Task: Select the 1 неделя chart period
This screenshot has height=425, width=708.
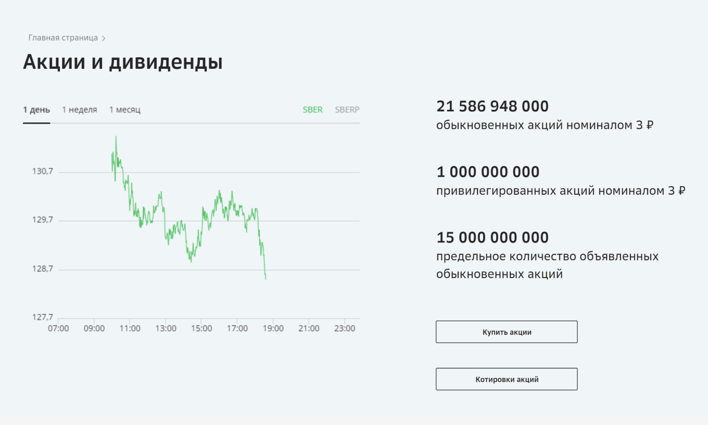Action: pyautogui.click(x=80, y=110)
